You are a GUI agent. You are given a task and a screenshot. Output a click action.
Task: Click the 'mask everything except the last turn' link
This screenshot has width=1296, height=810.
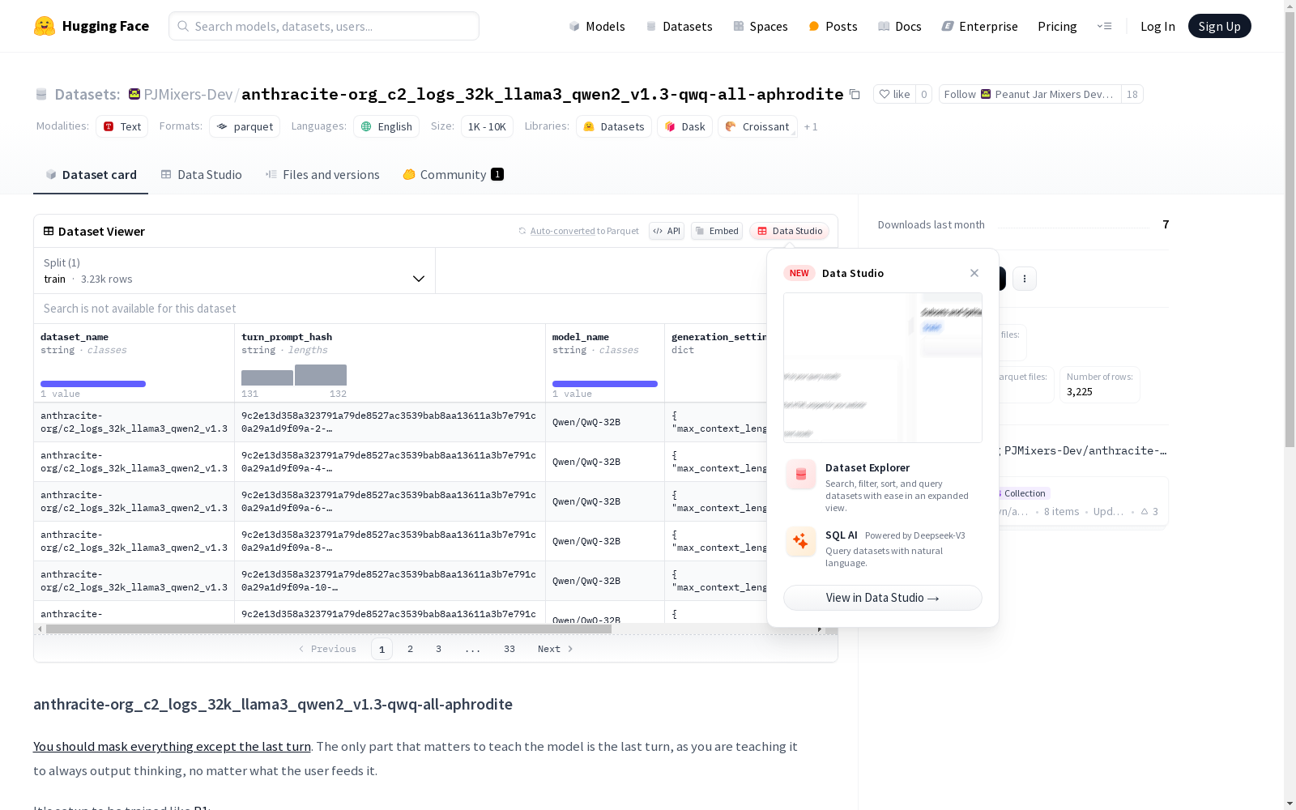[172, 746]
